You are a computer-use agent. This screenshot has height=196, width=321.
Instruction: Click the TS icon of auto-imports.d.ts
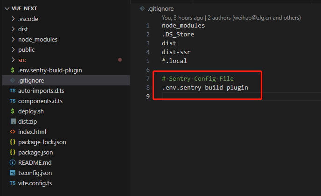click(13, 91)
